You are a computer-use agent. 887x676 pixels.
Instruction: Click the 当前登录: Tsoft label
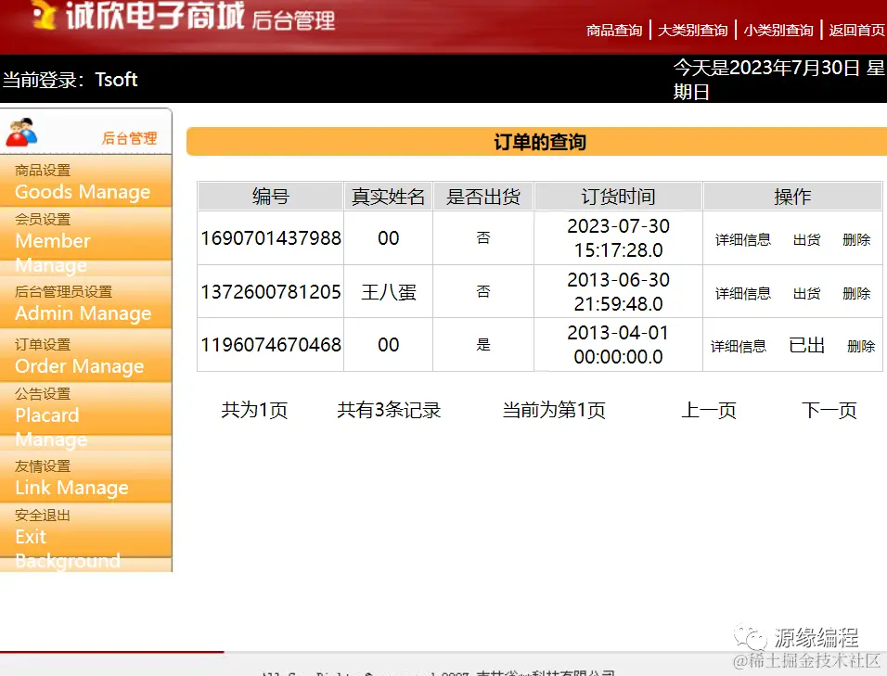[71, 80]
